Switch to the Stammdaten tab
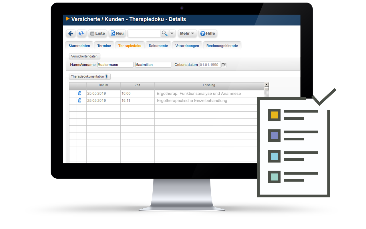Screen dimensions: 366x229 pos(79,46)
